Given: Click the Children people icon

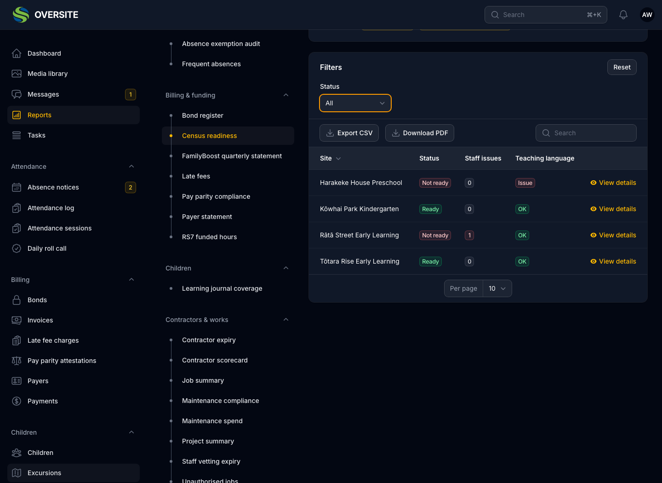Looking at the screenshot, I should [17, 453].
